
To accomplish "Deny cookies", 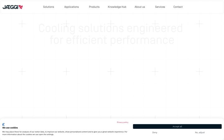I will click(155, 133).
